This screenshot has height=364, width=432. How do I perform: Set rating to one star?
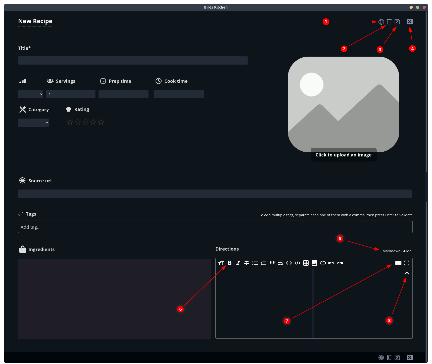(x=70, y=122)
